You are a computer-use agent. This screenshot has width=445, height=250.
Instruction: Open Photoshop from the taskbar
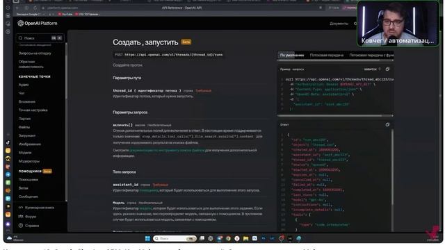coord(264,238)
